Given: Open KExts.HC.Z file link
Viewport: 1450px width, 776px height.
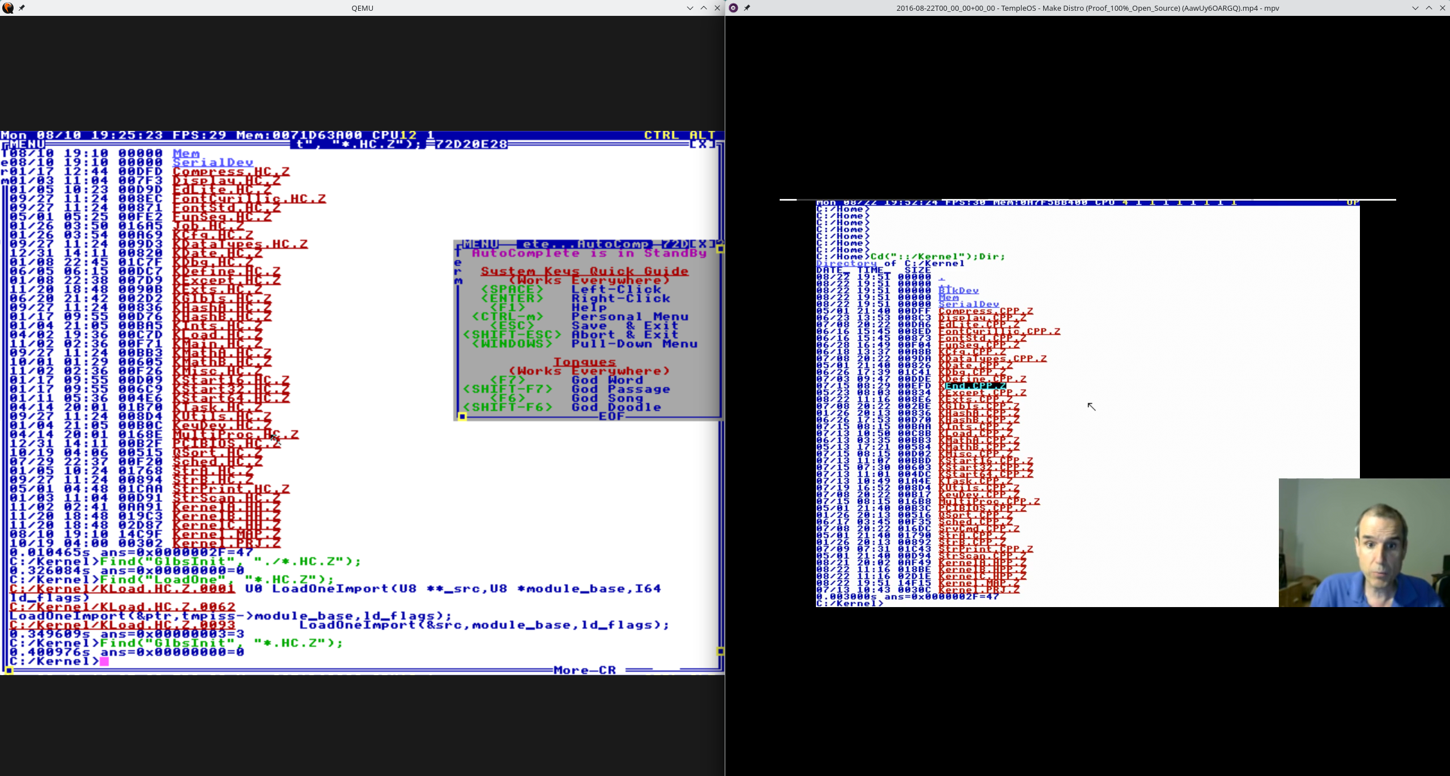Looking at the screenshot, I should [218, 290].
